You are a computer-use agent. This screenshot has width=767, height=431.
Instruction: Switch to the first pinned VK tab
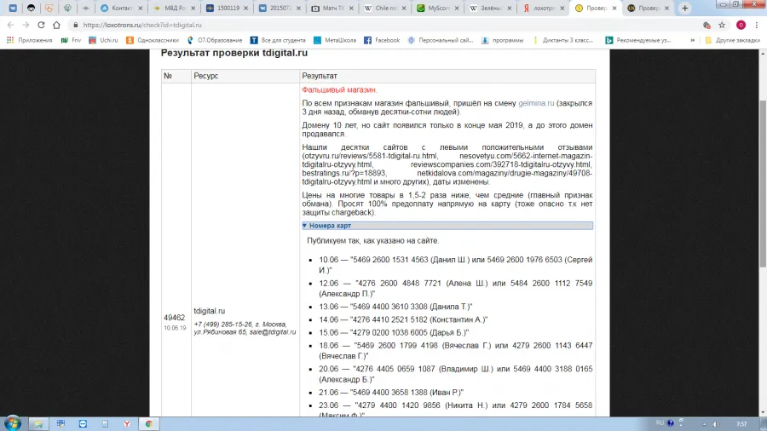click(x=13, y=8)
